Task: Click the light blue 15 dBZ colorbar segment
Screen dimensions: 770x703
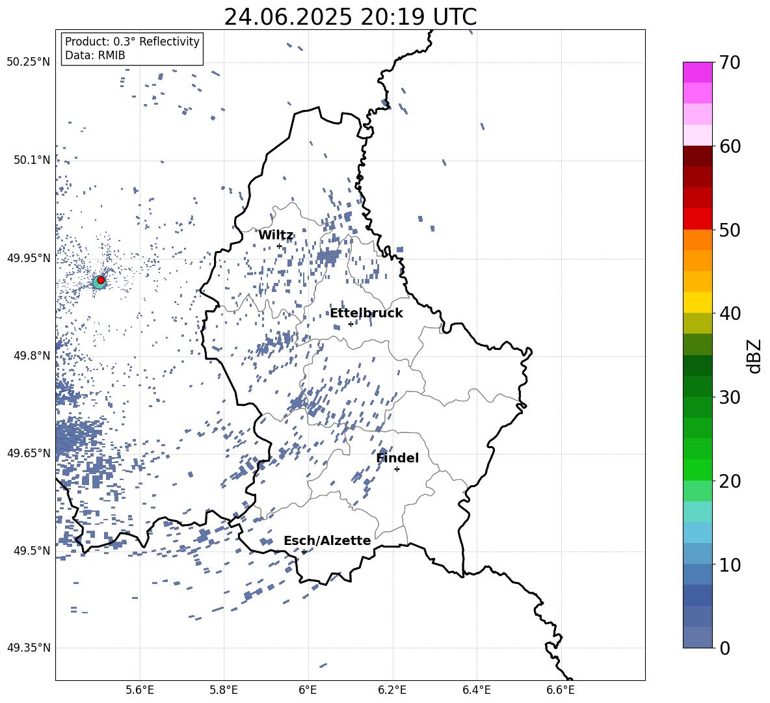Action: [697, 533]
